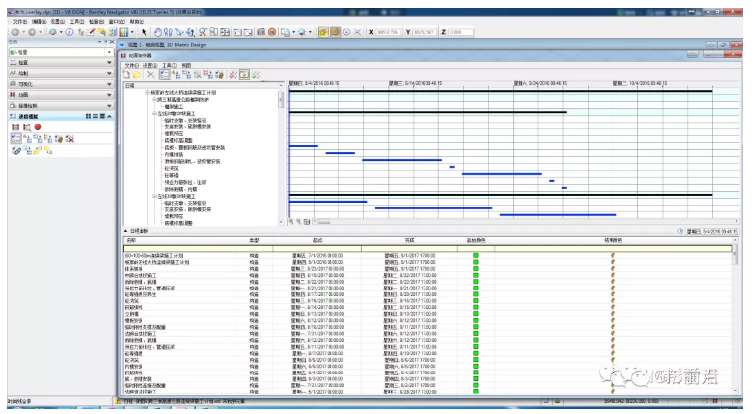Click the sun lighting icon in toolbar
The height and width of the screenshot is (414, 755).
pyautogui.click(x=302, y=32)
